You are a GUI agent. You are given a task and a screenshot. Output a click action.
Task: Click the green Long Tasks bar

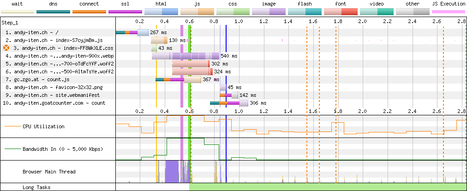click(x=328, y=187)
